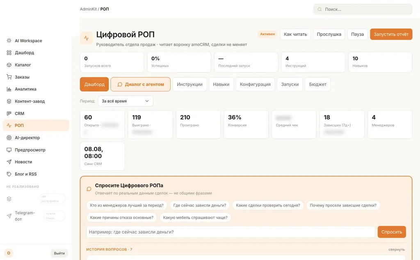420x260 pixels.
Task: Open the Диалог с агентом tab
Action: pos(141,84)
